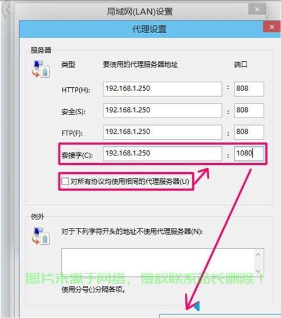The height and width of the screenshot is (318, 281).
Task: Click the Secure (安全) port field
Action: [249, 110]
